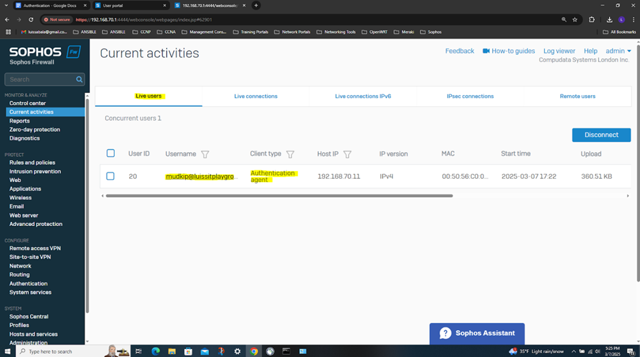Switch to Authentication - Google Docs browser tab
640x357 pixels.
50,5
